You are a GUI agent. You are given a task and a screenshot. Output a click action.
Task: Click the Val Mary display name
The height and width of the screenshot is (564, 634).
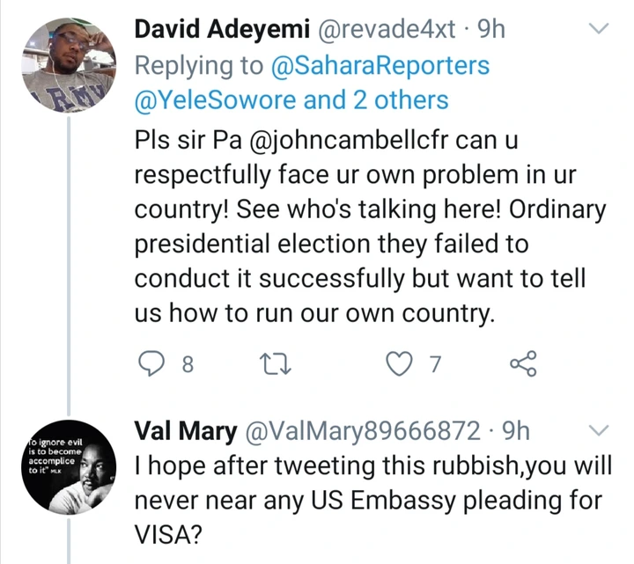184,431
